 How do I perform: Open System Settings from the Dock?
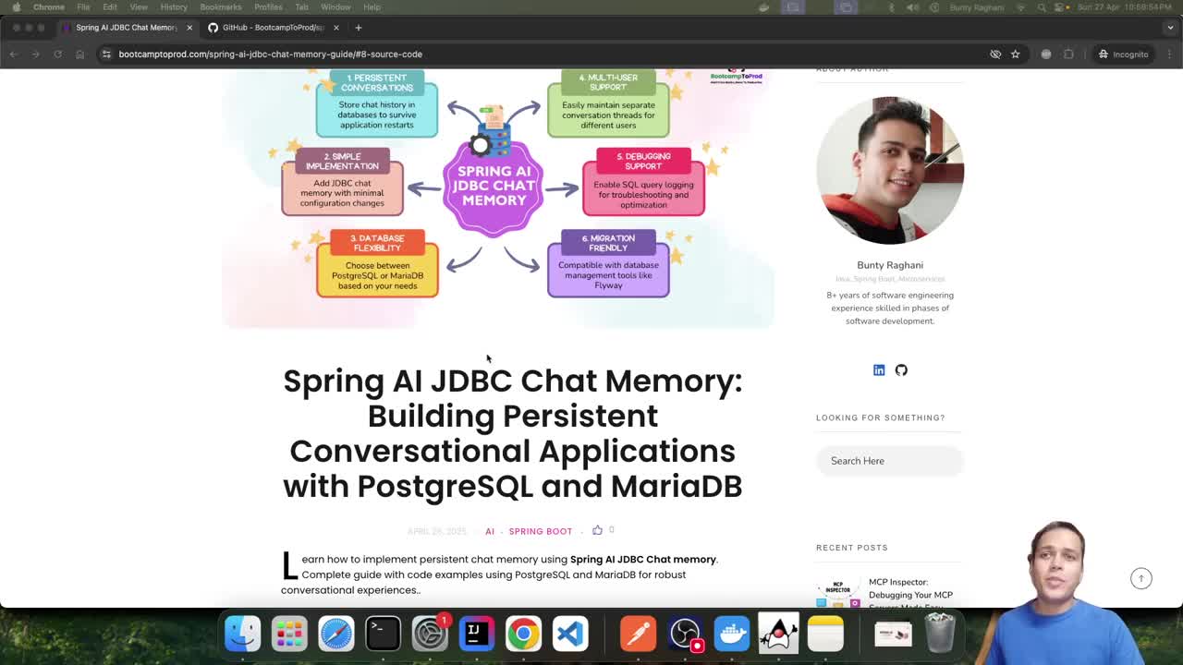(430, 634)
